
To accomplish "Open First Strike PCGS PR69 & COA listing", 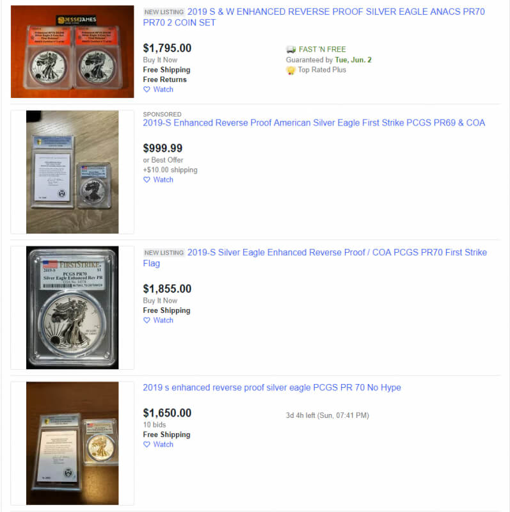I will tap(314, 123).
